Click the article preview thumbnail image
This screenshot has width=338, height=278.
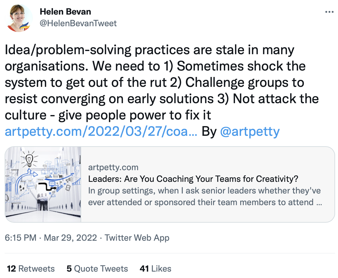43,184
